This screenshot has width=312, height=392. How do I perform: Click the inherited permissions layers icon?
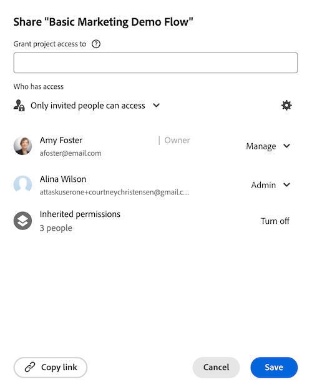pos(22,221)
